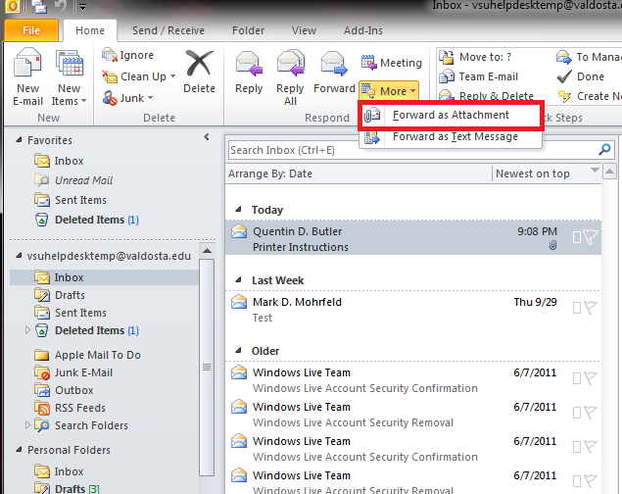Click the Reply All icon
This screenshot has width=622, height=494.
pos(290,63)
